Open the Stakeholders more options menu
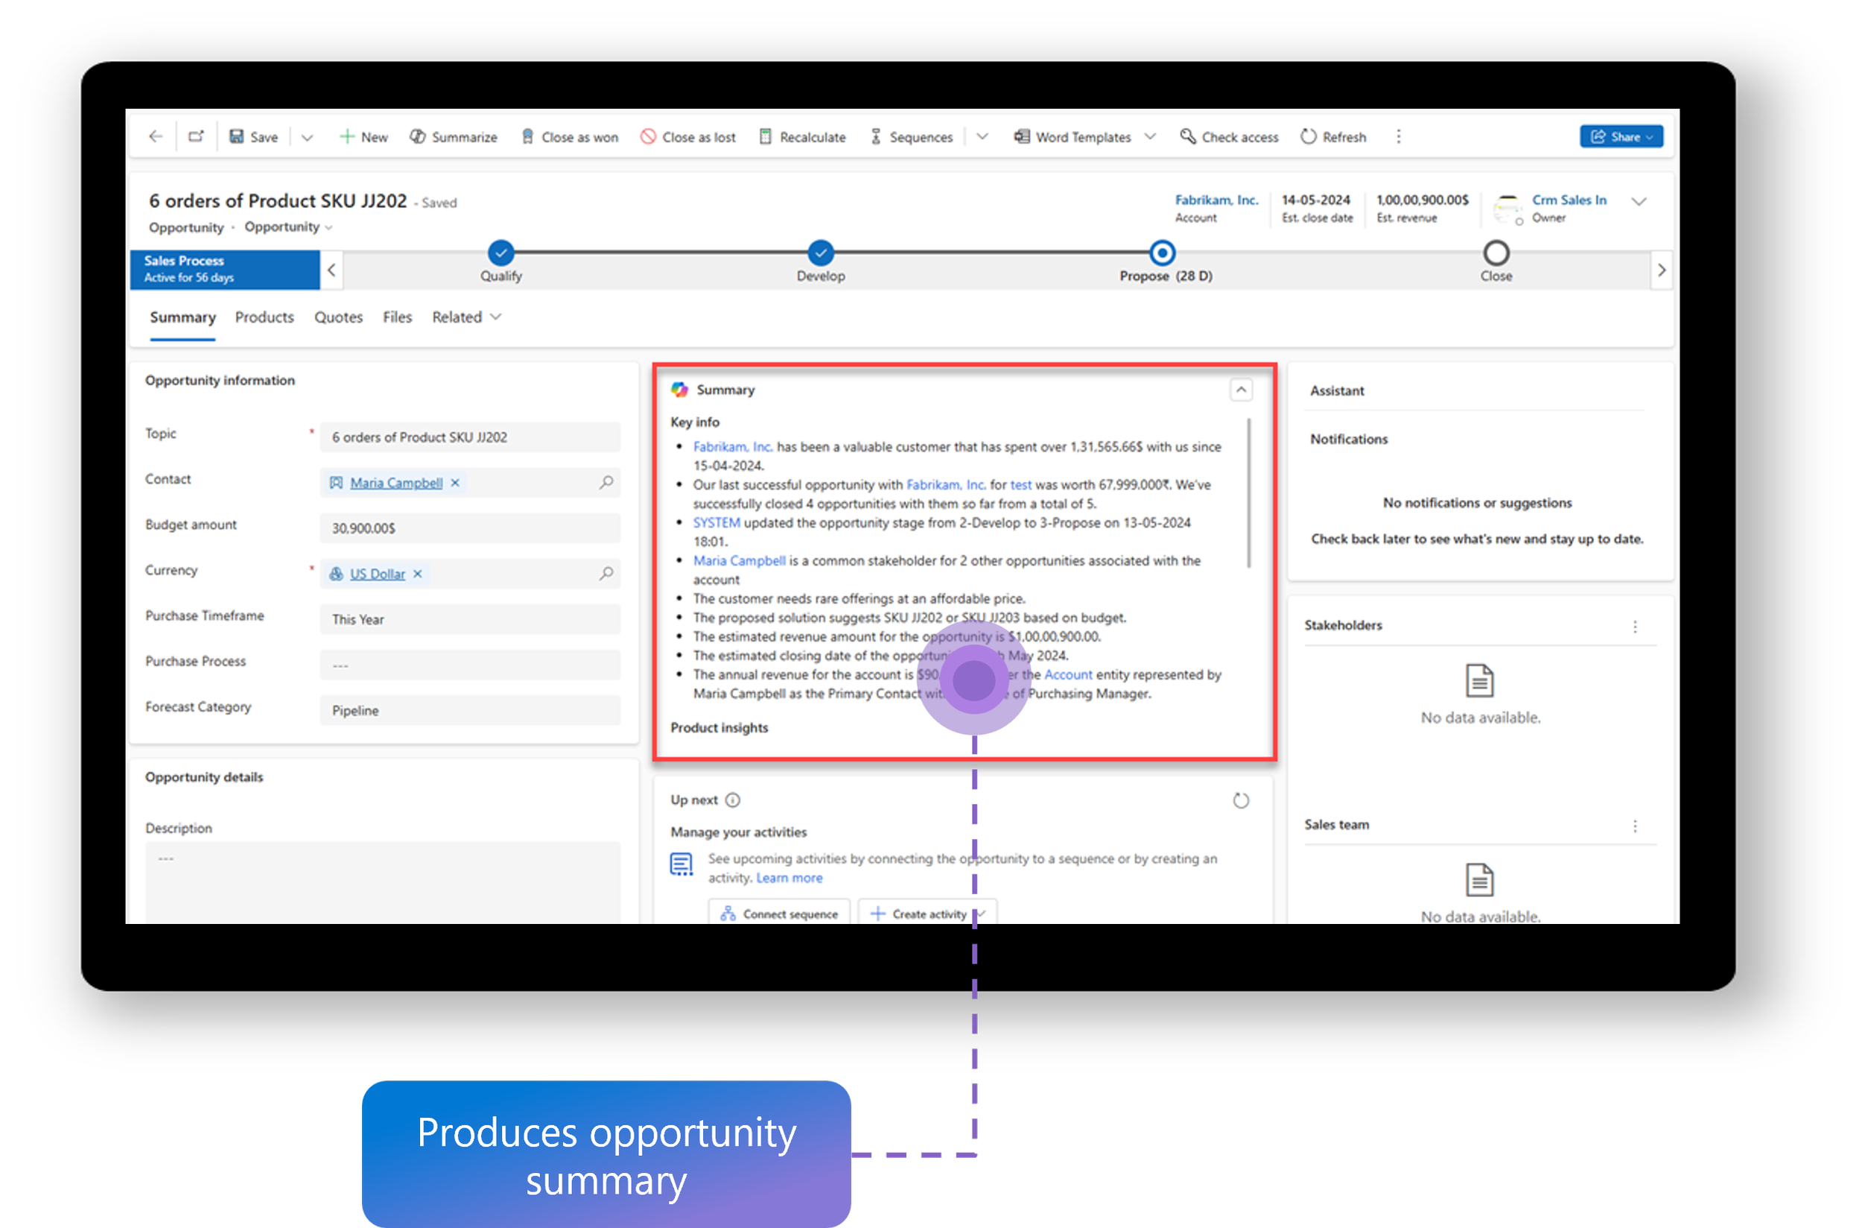The width and height of the screenshot is (1862, 1228). click(x=1634, y=626)
